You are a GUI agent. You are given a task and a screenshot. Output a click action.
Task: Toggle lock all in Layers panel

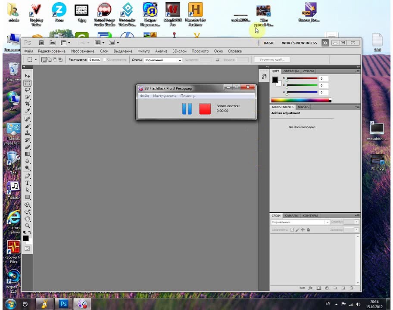308,229
